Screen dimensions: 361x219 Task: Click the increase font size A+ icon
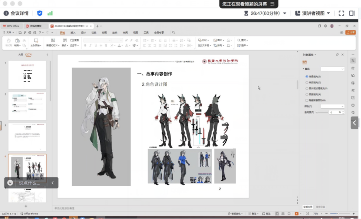point(126,40)
